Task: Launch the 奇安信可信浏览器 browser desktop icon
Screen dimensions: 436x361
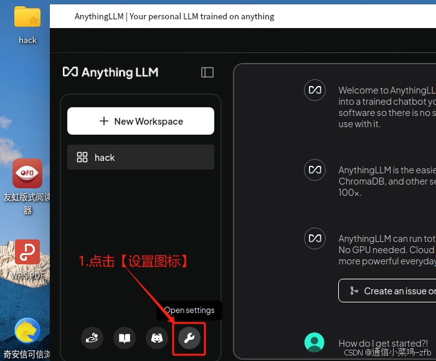Action: click(x=27, y=338)
